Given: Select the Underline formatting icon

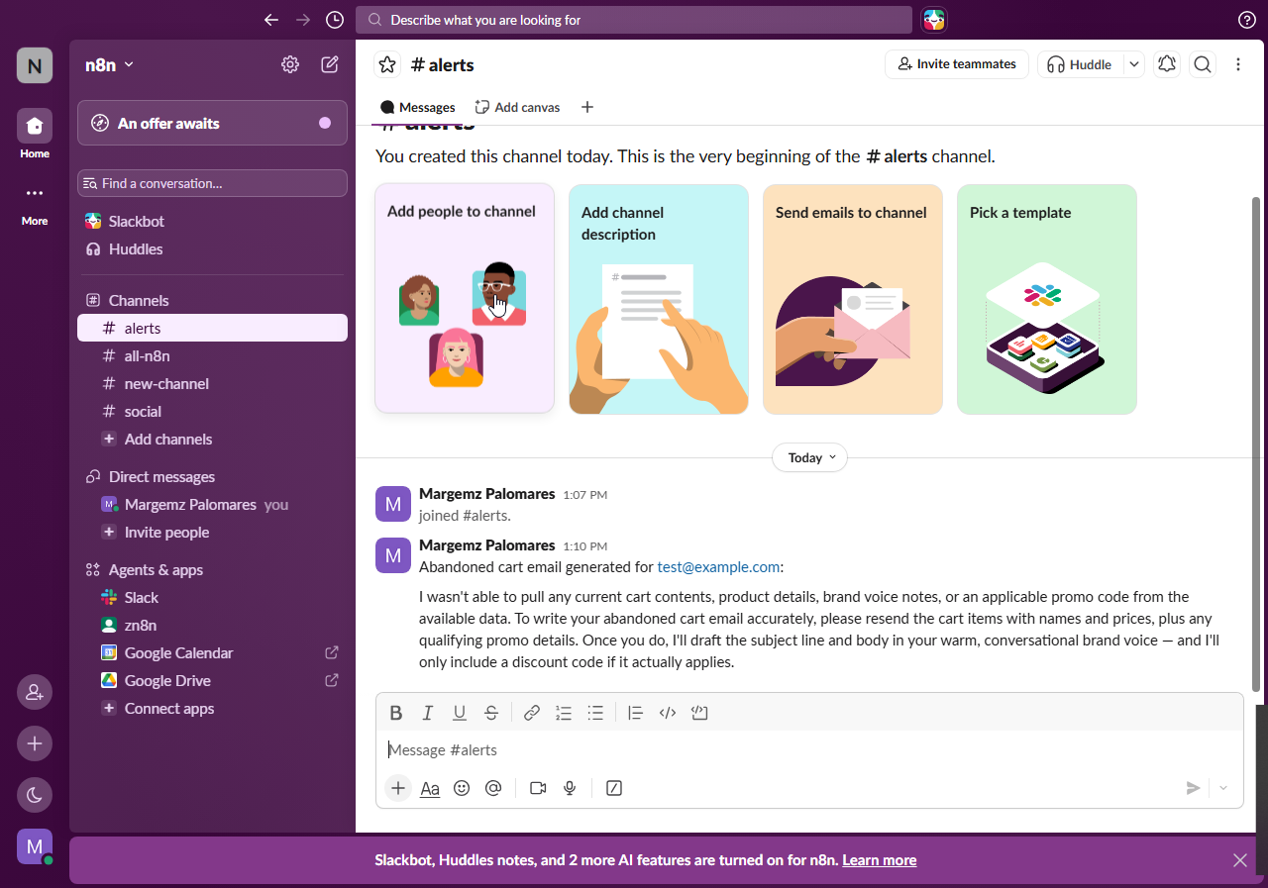Looking at the screenshot, I should (x=460, y=713).
